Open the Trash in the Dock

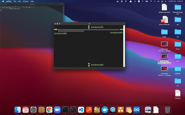click(167, 110)
